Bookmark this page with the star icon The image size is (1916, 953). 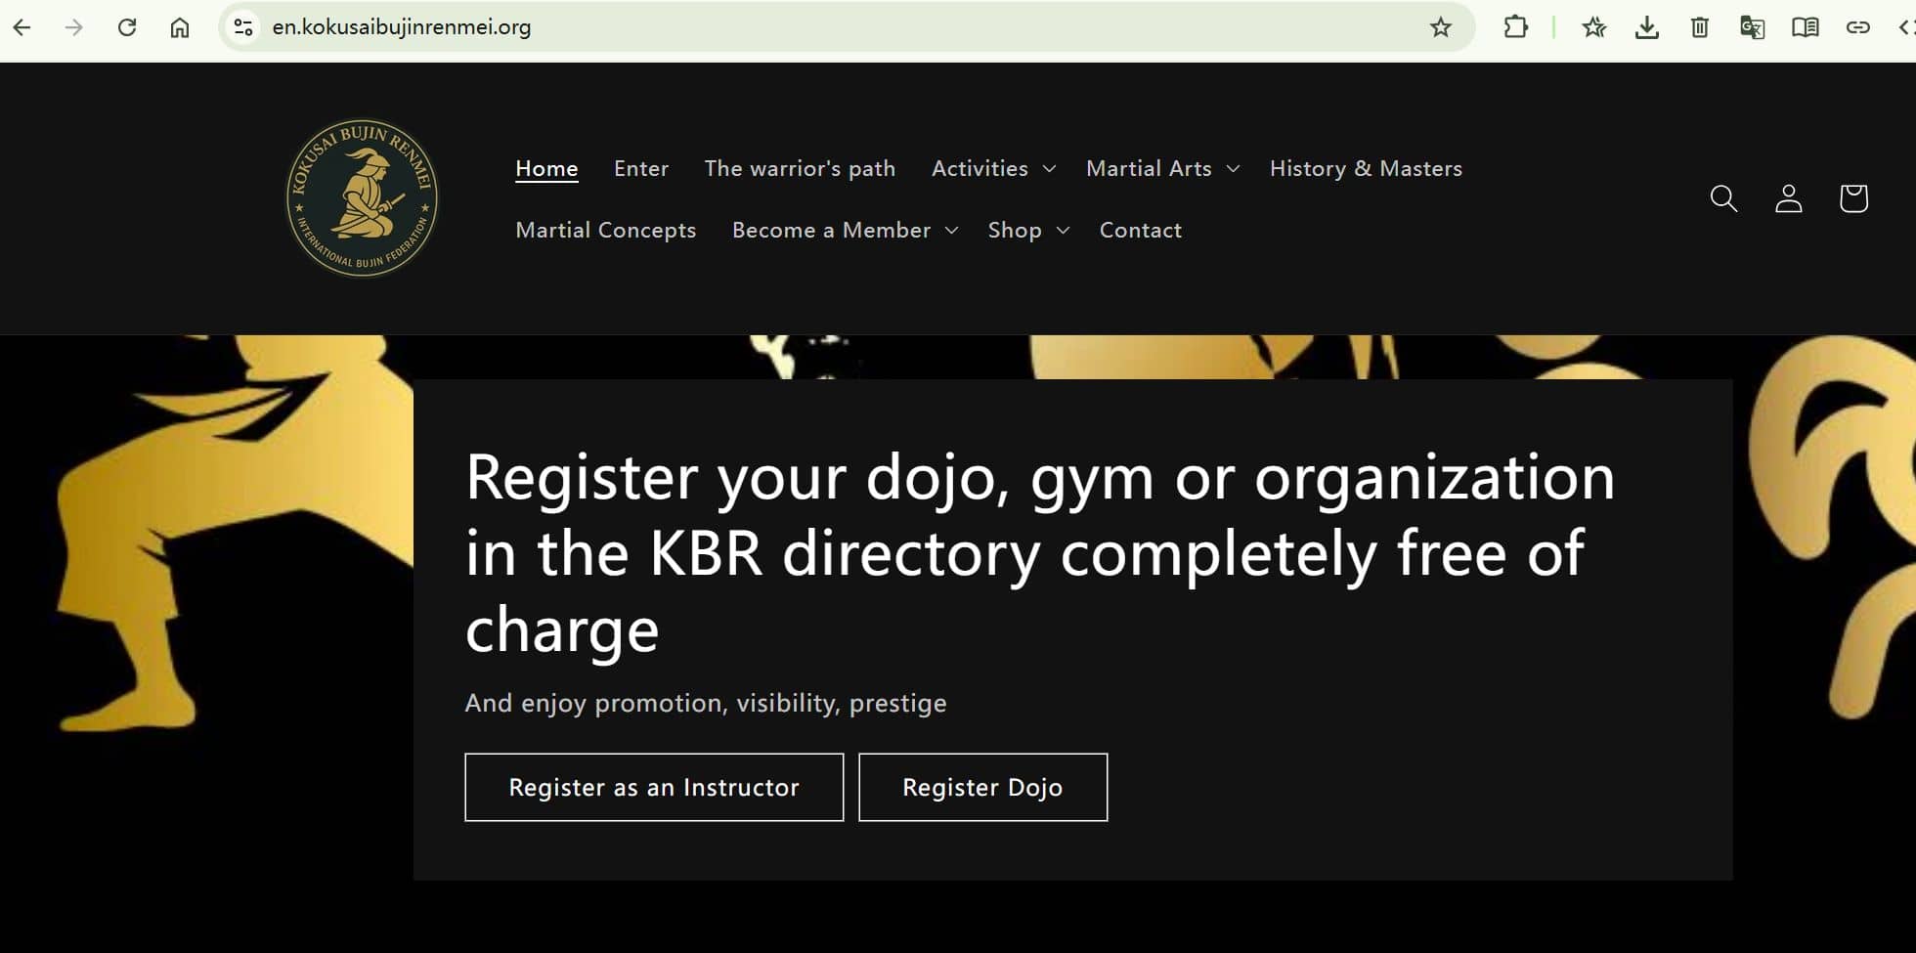pos(1440,27)
